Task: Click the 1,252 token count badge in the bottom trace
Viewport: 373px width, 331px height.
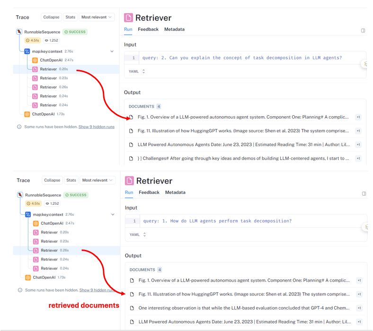Action: point(53,203)
